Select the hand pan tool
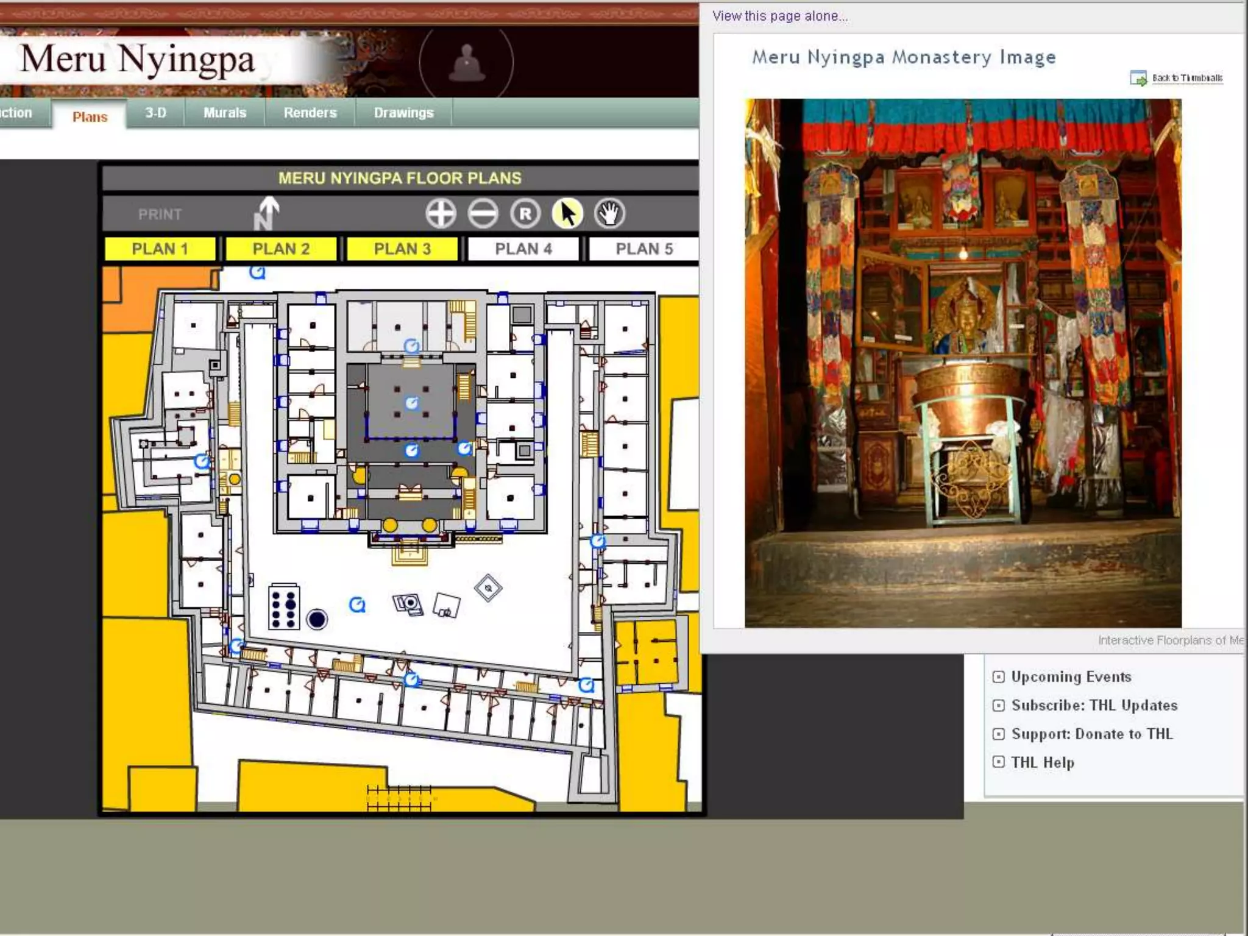1248x936 pixels. tap(609, 214)
